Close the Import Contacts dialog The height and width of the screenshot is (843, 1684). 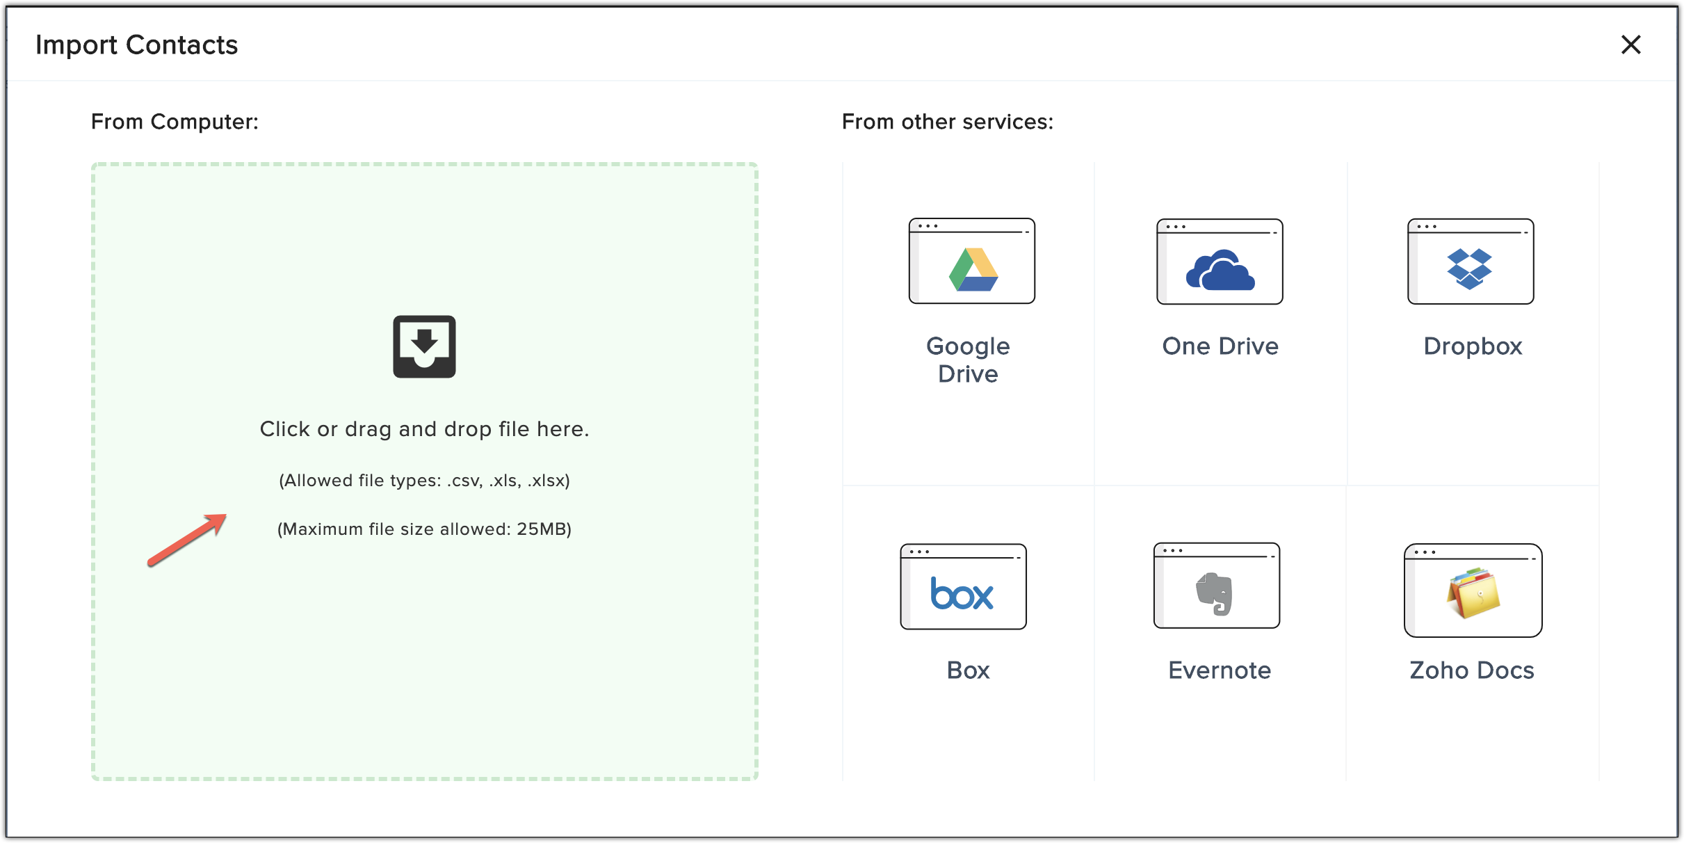pyautogui.click(x=1630, y=45)
